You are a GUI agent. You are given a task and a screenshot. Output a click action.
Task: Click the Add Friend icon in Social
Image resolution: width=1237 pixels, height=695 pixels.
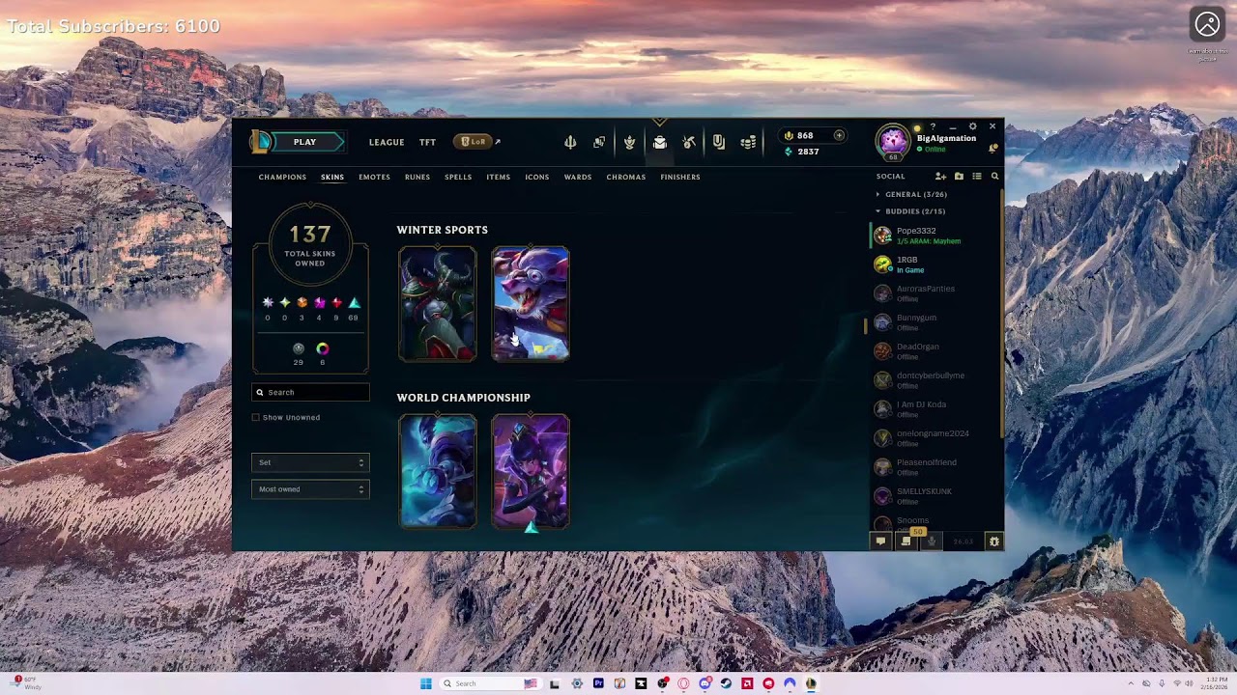[x=940, y=177]
